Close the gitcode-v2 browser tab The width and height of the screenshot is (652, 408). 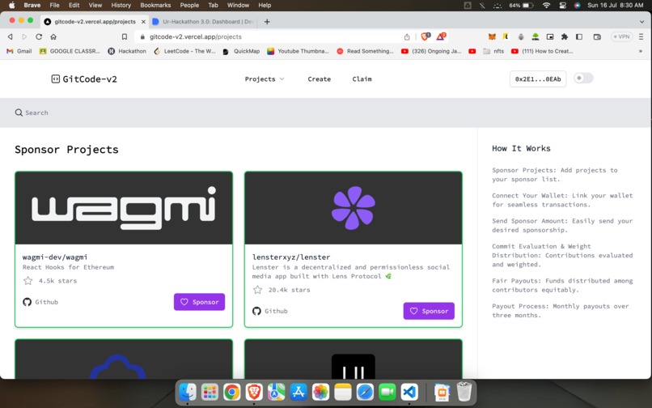[x=143, y=22]
